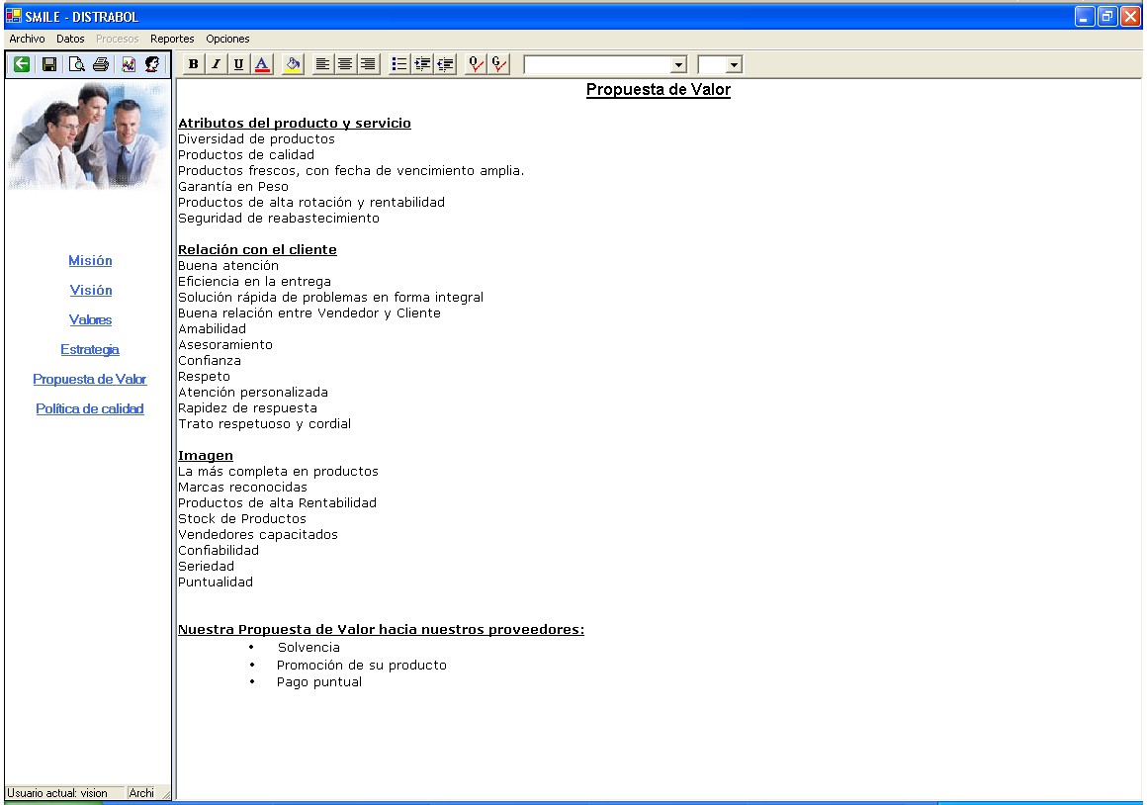Pick the font color button
1147x805 pixels.
coord(262,64)
